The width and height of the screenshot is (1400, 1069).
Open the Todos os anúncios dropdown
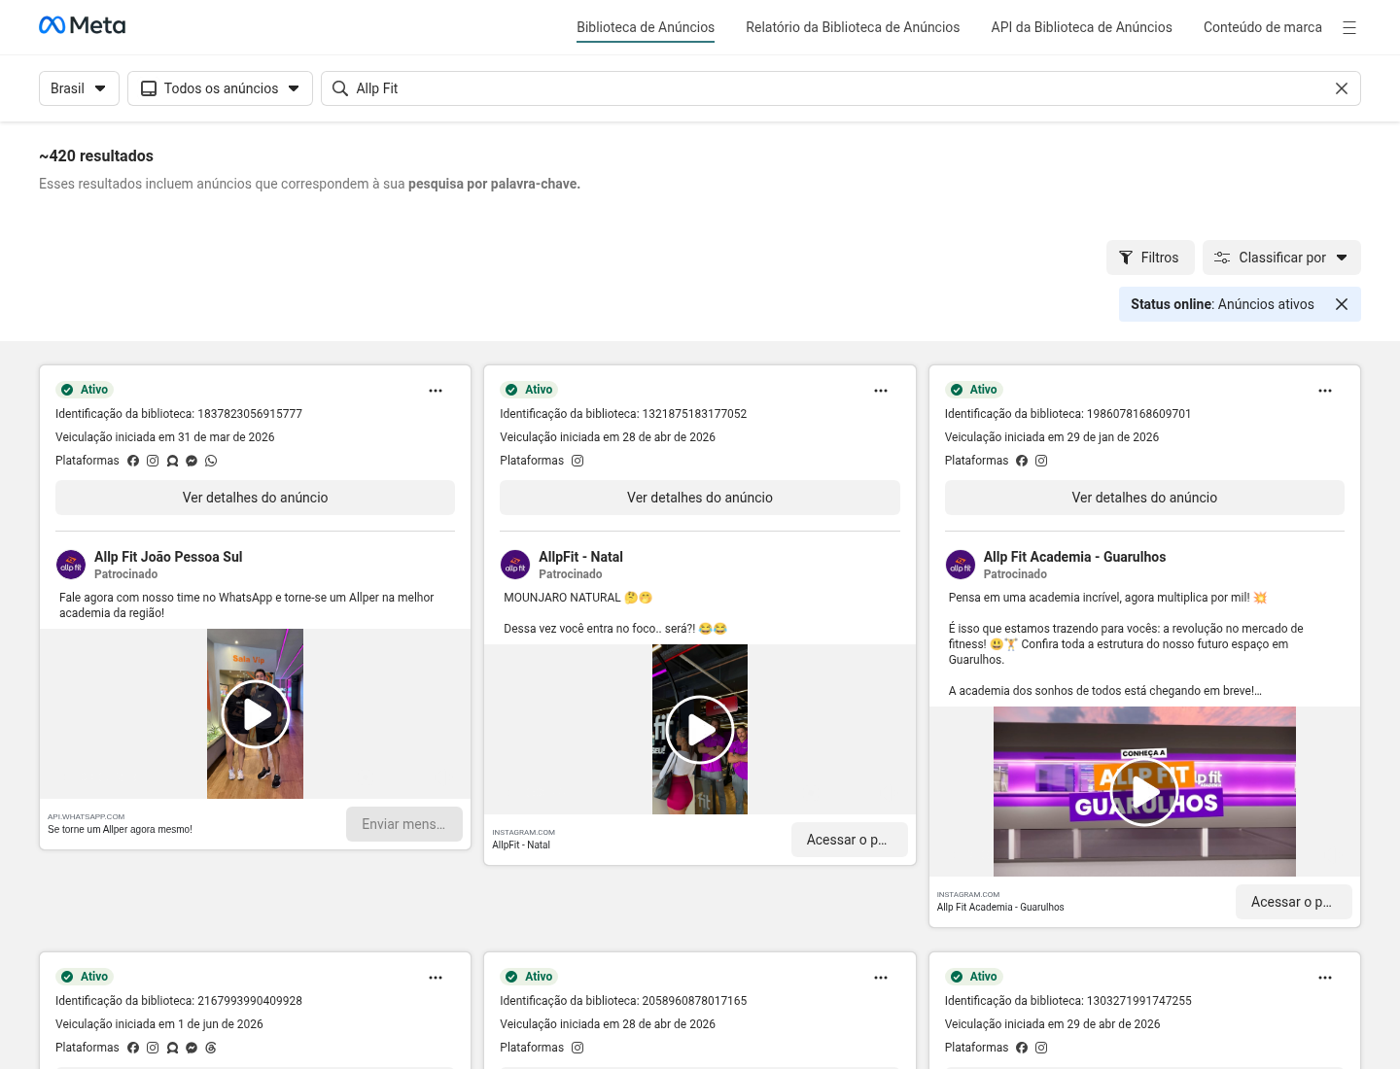click(x=220, y=88)
